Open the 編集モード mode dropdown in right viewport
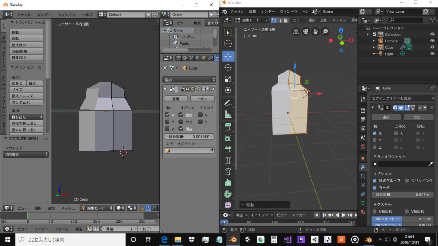 point(252,20)
